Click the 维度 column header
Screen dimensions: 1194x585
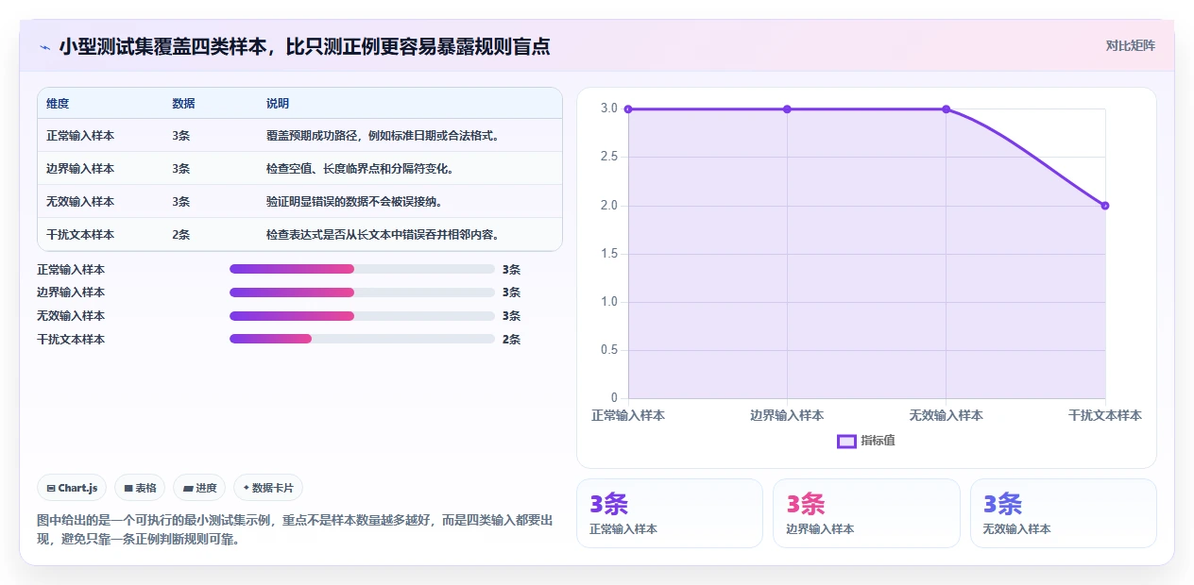tap(58, 104)
